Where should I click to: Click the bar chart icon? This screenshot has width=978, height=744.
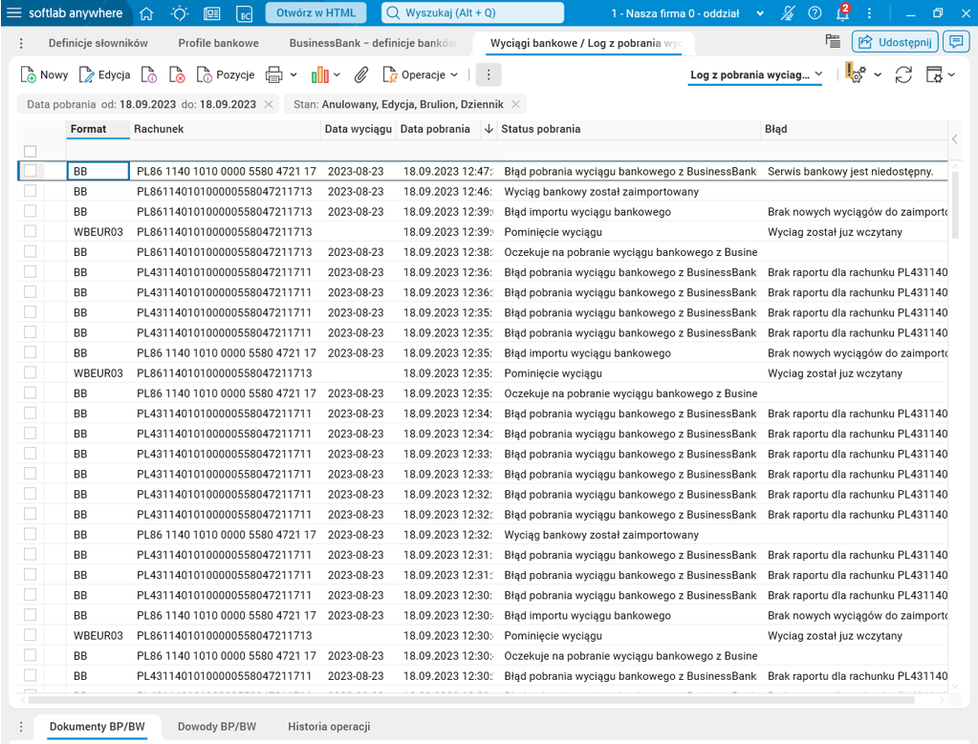click(x=320, y=74)
